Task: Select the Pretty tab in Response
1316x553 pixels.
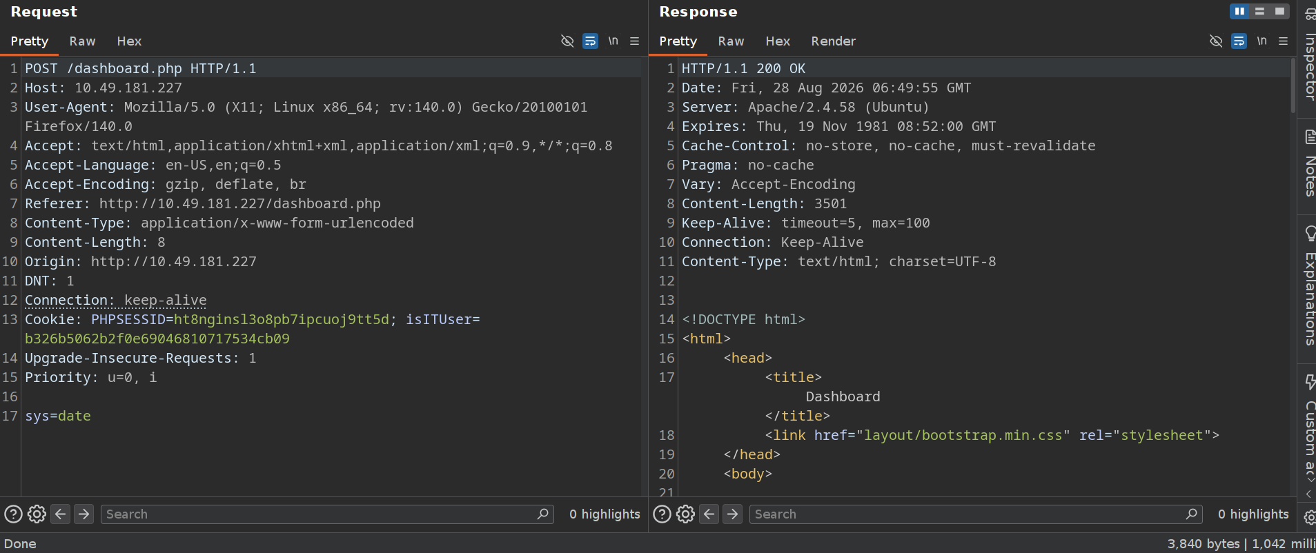Action: (678, 41)
